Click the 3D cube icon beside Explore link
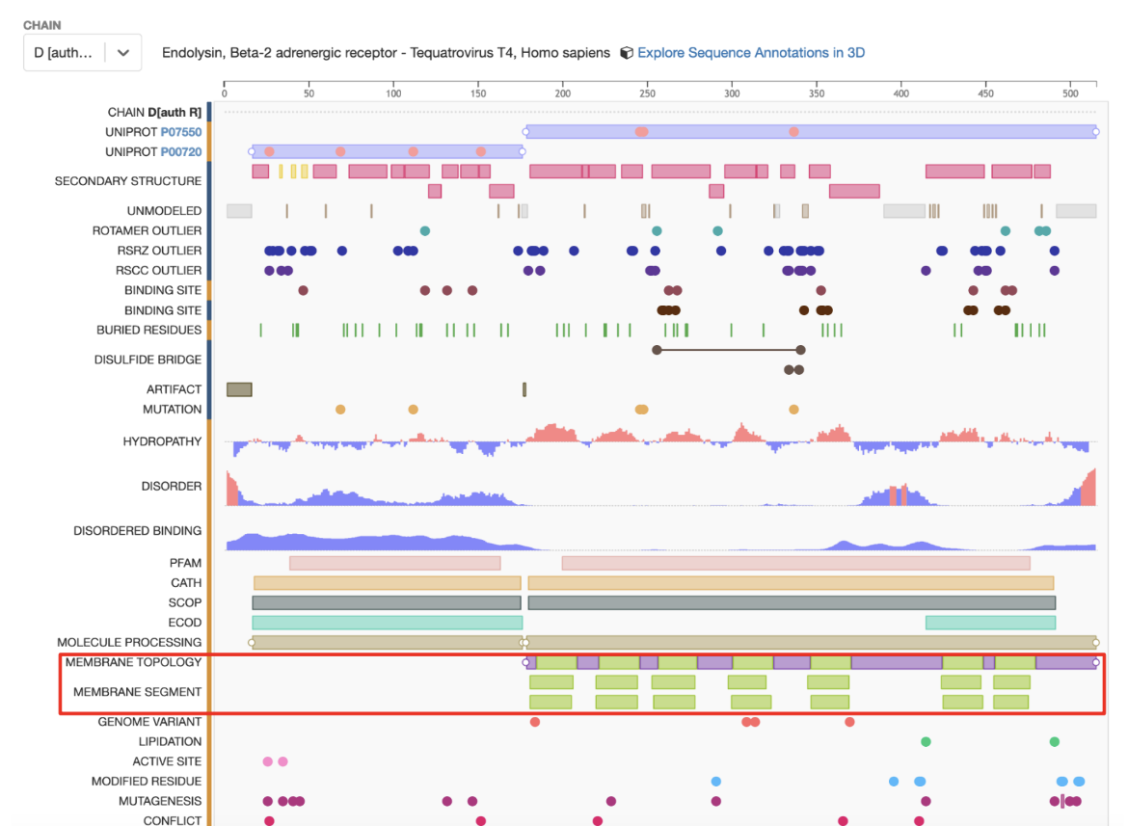The width and height of the screenshot is (1128, 826). (x=627, y=53)
